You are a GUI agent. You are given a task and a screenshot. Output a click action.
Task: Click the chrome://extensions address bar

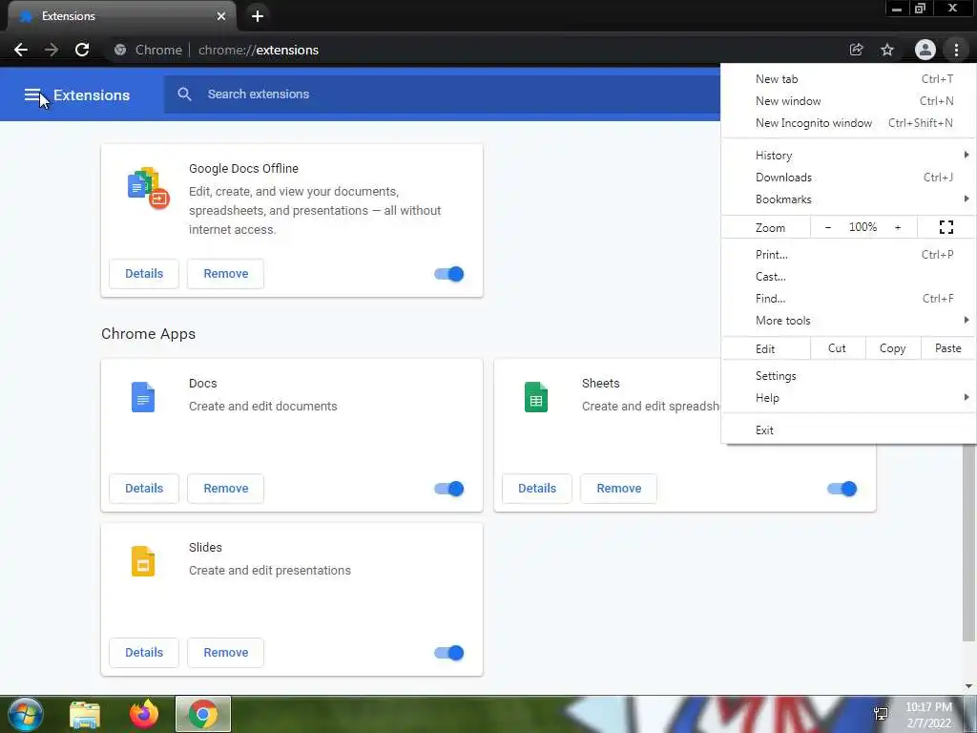[473, 50]
